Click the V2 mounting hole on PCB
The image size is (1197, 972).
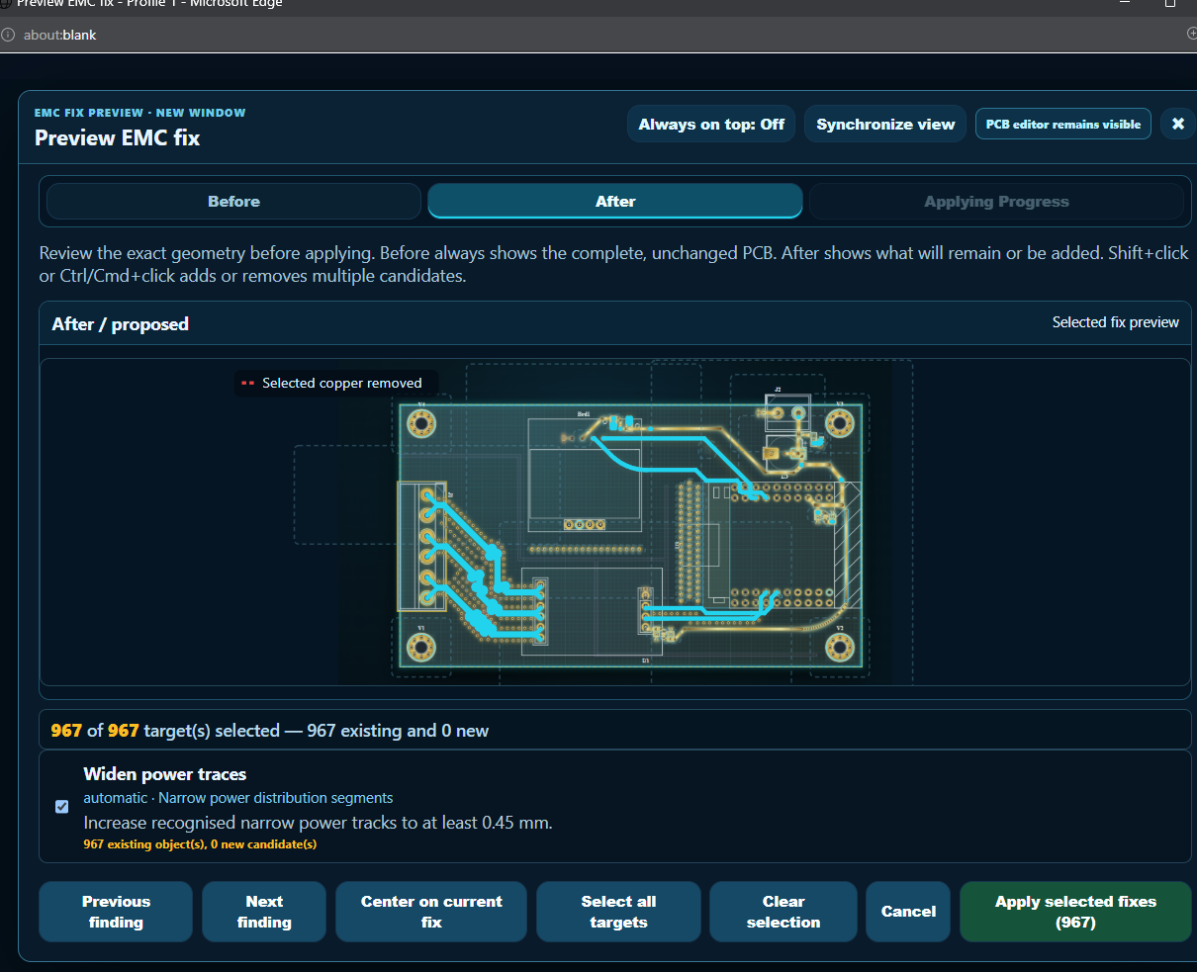(840, 648)
